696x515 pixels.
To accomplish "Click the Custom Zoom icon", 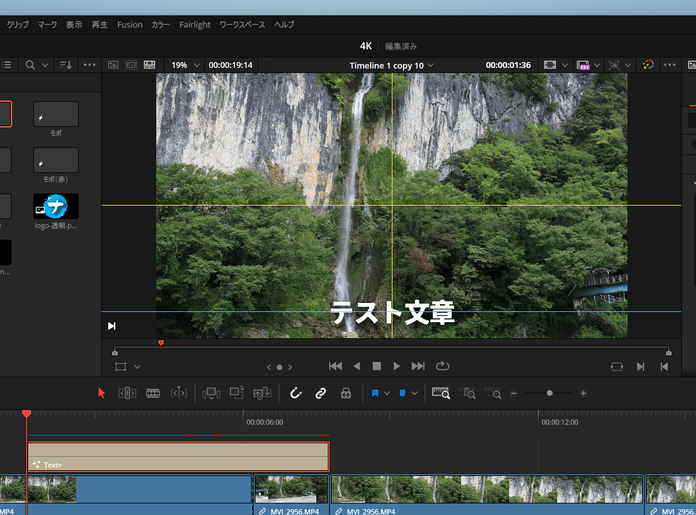I will [492, 393].
